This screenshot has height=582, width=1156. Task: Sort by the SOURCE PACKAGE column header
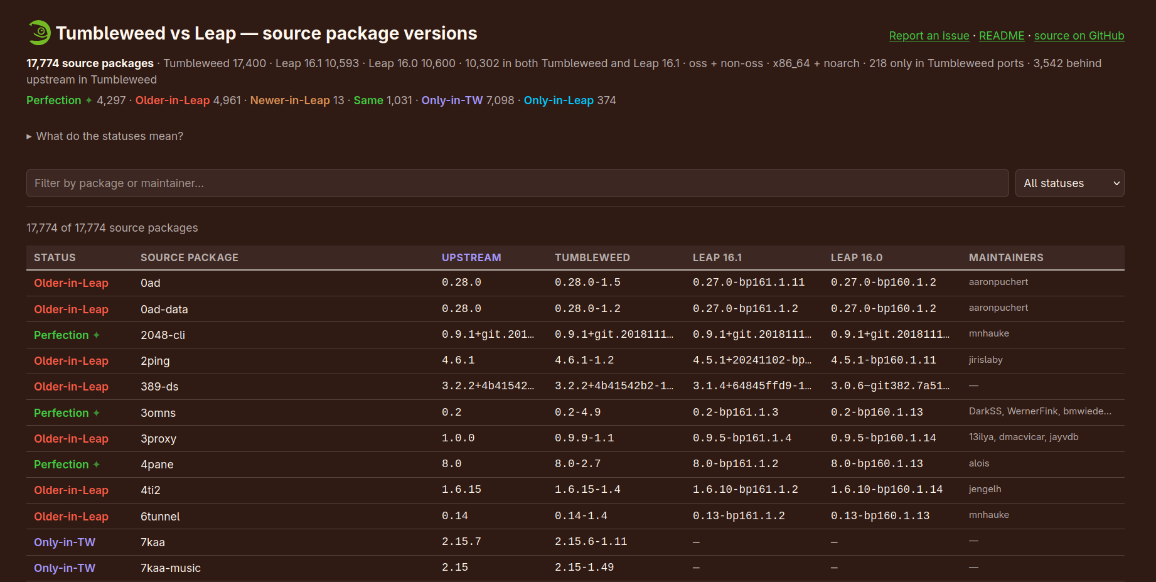point(190,257)
